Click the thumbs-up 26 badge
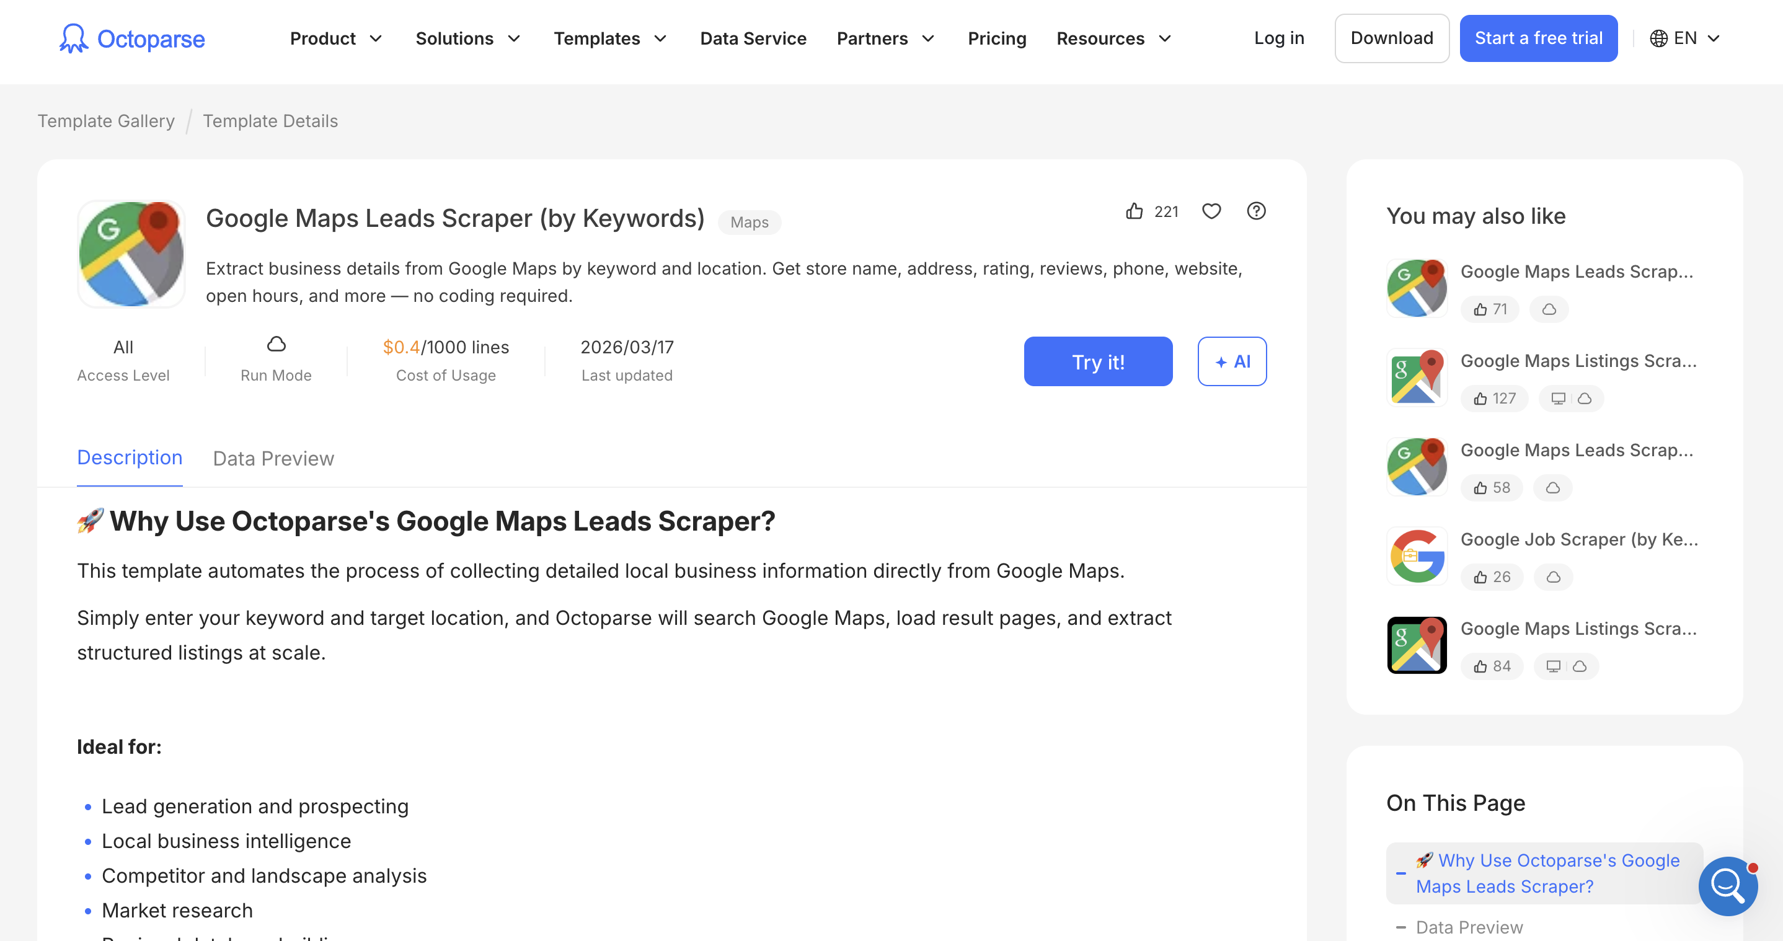The image size is (1783, 941). point(1492,577)
